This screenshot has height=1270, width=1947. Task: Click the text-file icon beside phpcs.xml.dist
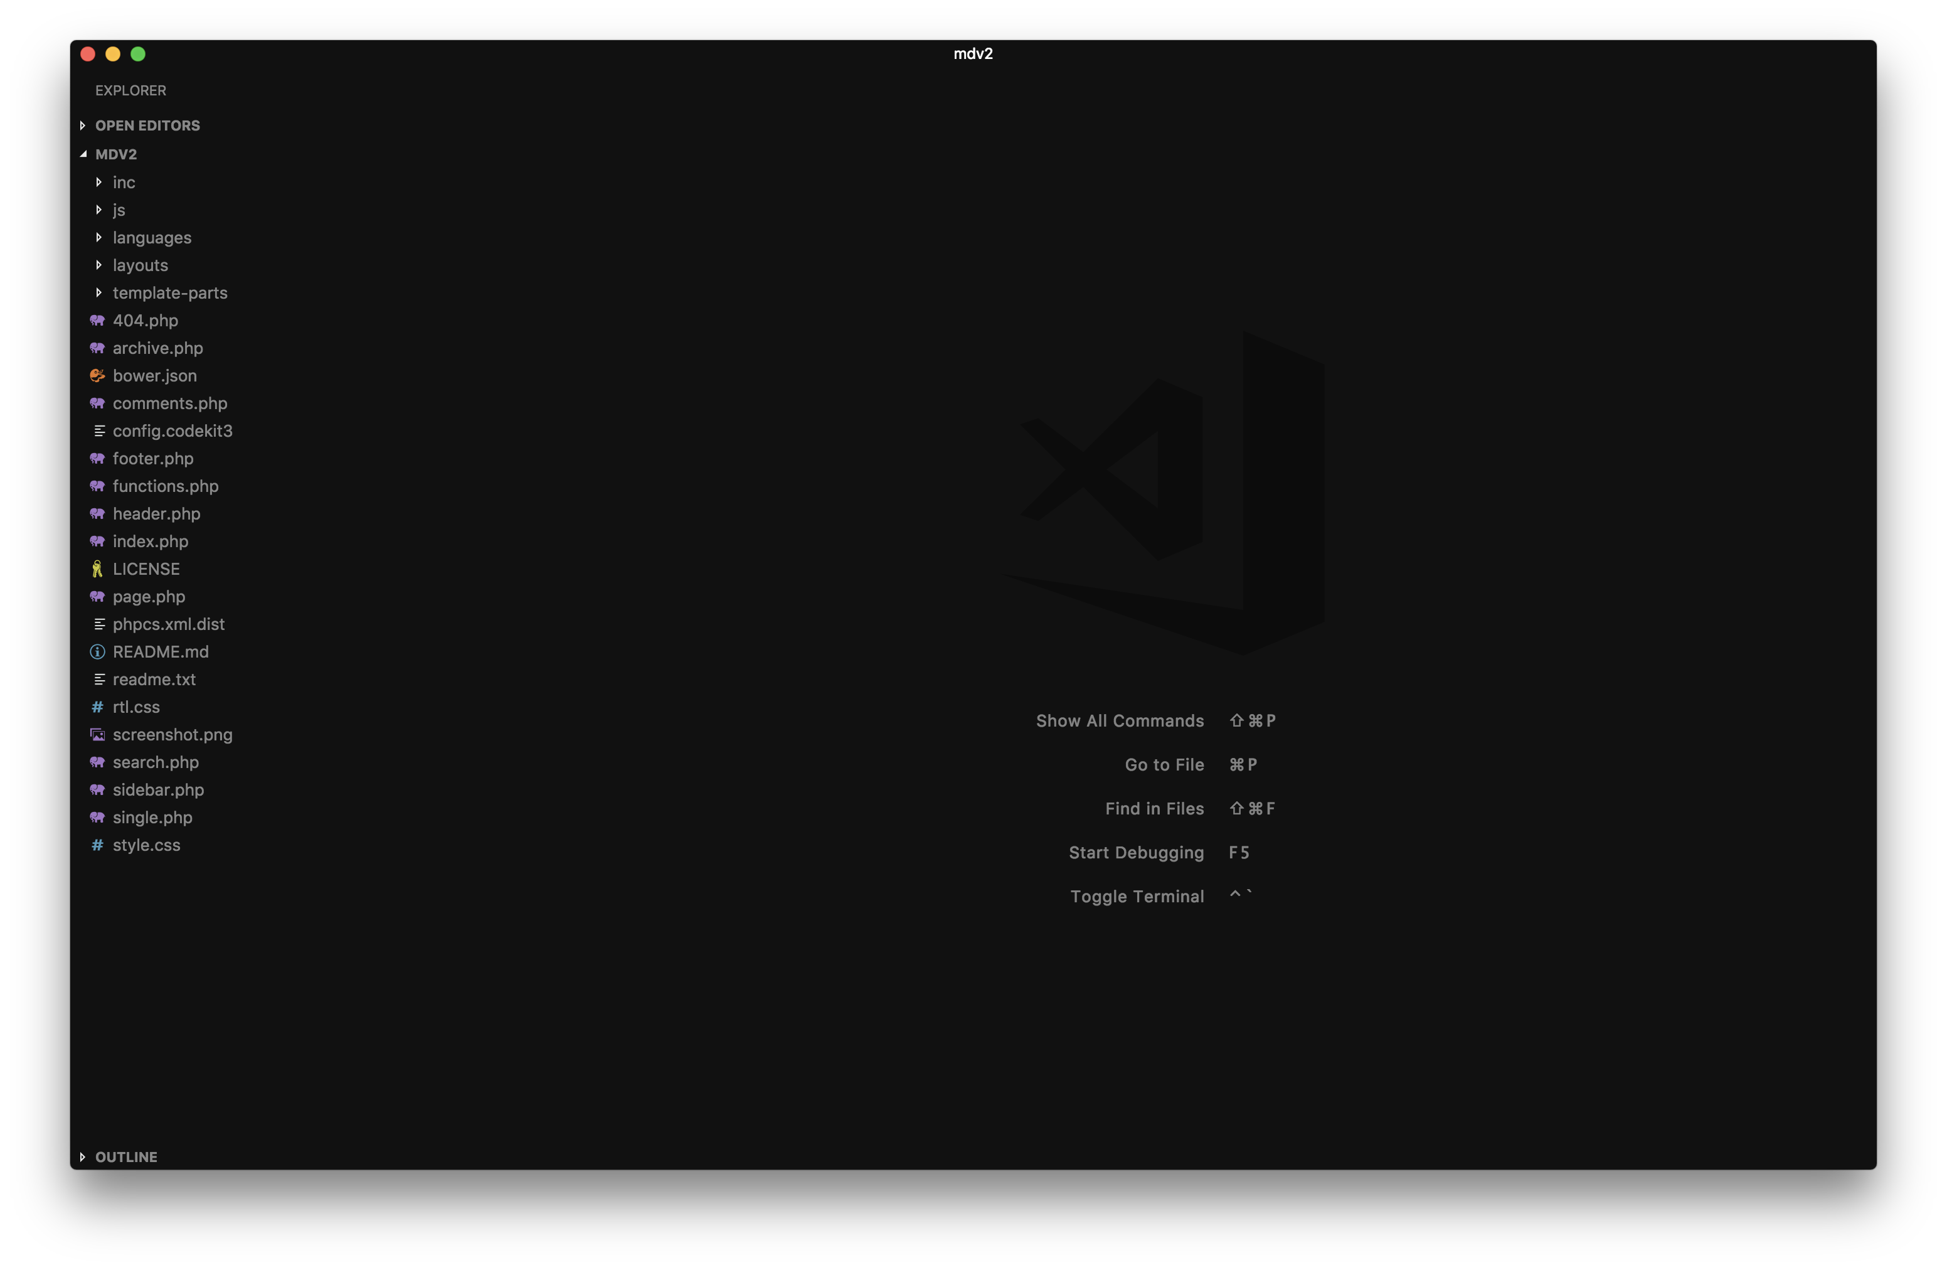pos(99,624)
